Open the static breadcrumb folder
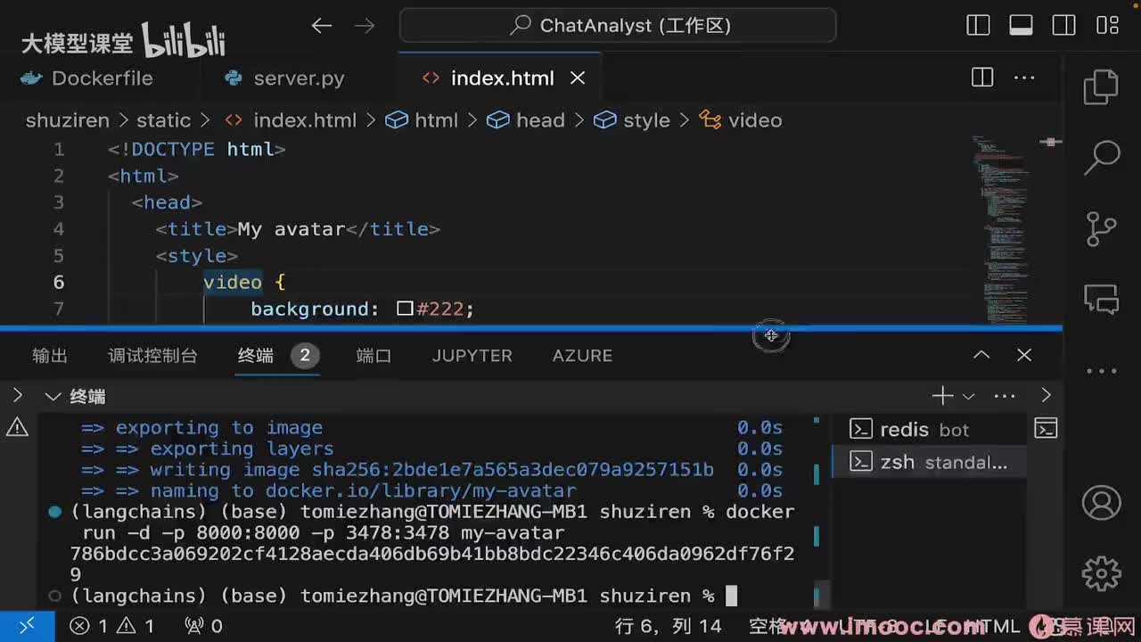 click(x=163, y=120)
